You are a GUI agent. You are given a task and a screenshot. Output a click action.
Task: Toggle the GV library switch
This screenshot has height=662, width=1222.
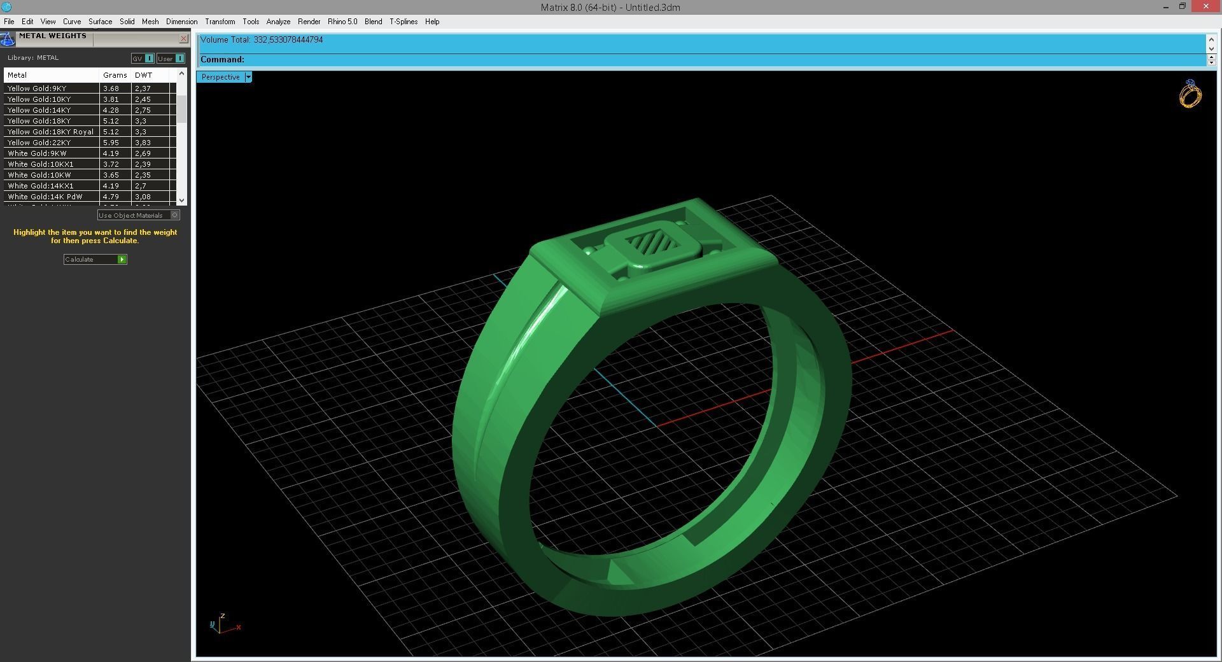pyautogui.click(x=143, y=58)
